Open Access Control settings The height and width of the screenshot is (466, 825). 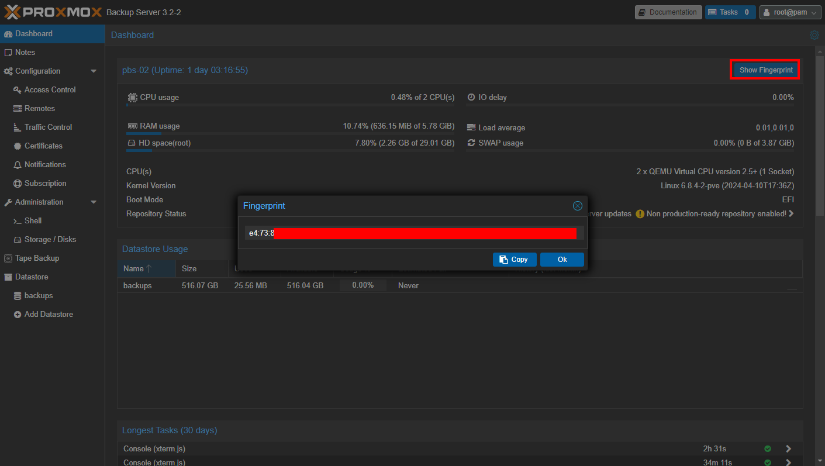pos(52,90)
